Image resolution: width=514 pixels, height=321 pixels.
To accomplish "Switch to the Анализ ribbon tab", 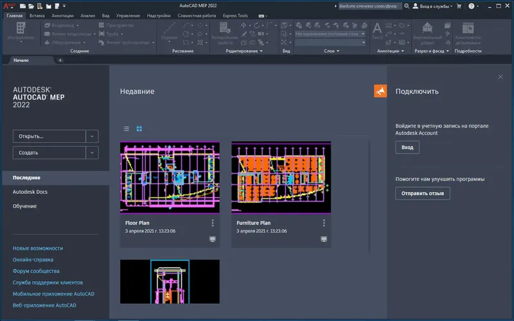I will [87, 15].
